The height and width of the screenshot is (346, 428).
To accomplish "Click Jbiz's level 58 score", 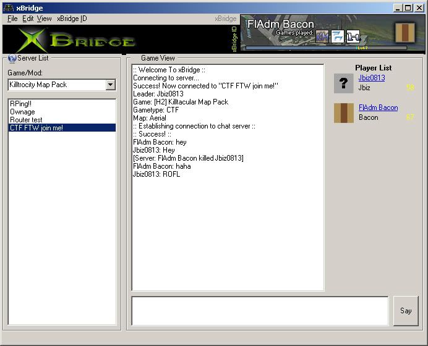I will pos(410,88).
